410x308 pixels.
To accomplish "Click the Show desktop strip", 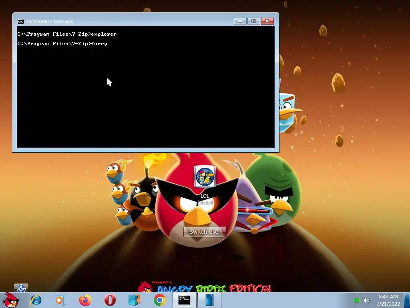I will click(407, 300).
